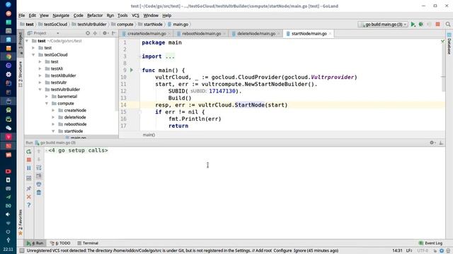Toggle the Favorites side tab
453x254 pixels.
[21, 222]
